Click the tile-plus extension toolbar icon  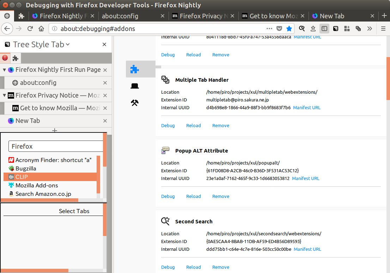point(347,29)
